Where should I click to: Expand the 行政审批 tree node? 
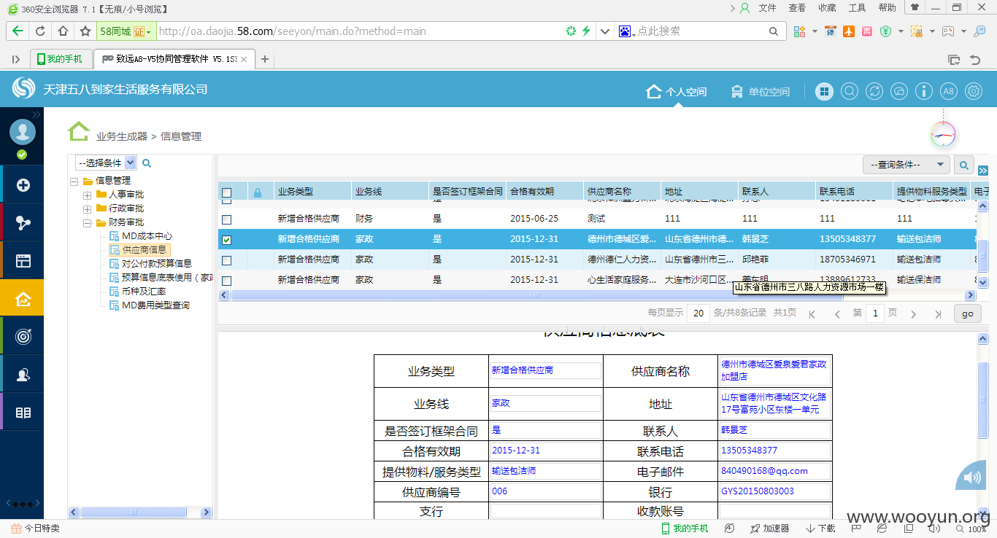pyautogui.click(x=88, y=208)
